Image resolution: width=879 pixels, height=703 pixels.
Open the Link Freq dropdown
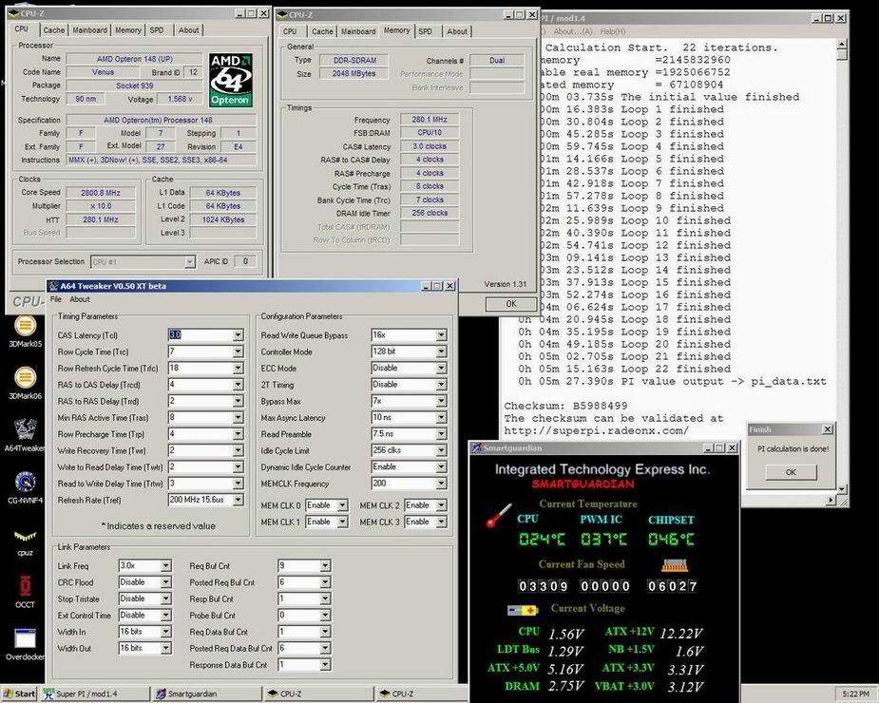[x=166, y=566]
